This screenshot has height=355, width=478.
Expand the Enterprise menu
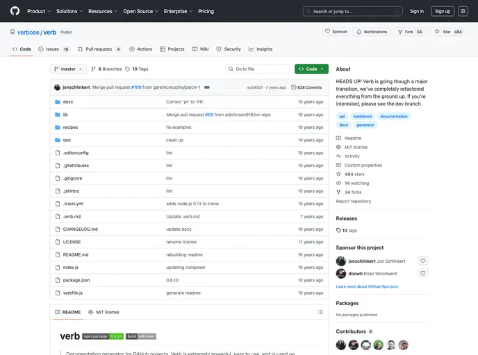(178, 11)
